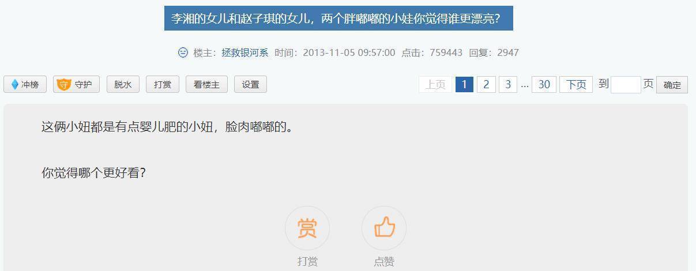The height and width of the screenshot is (271, 696).
Task: Expand the pagination ellipsis between 3 and 30
Action: click(525, 85)
